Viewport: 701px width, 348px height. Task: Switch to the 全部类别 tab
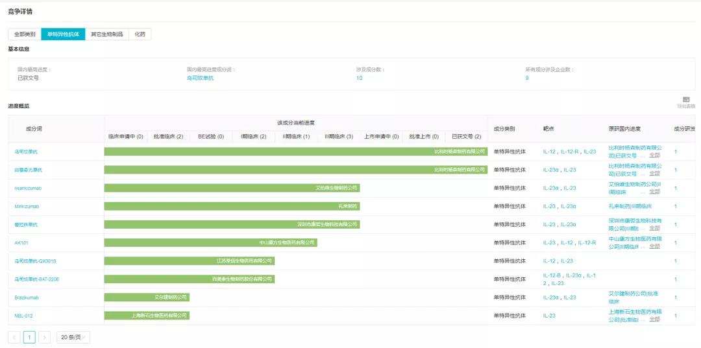pos(25,34)
